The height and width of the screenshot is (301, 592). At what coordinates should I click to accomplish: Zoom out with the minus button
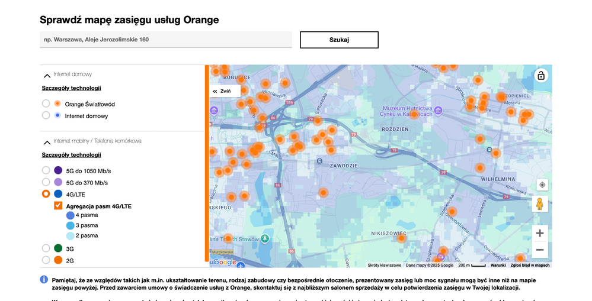540,250
